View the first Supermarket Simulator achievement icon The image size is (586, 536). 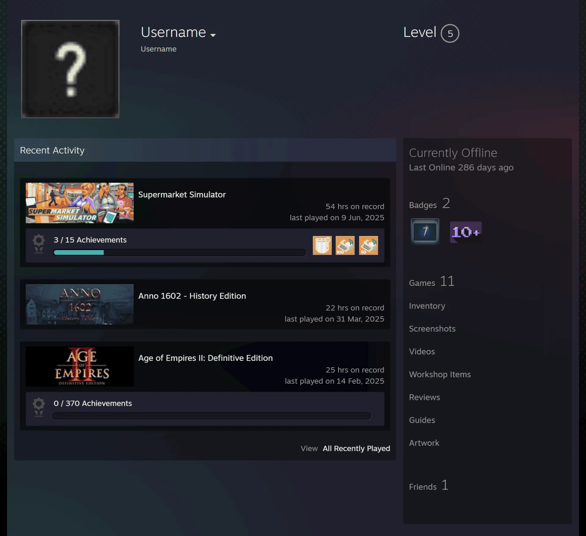tap(322, 245)
